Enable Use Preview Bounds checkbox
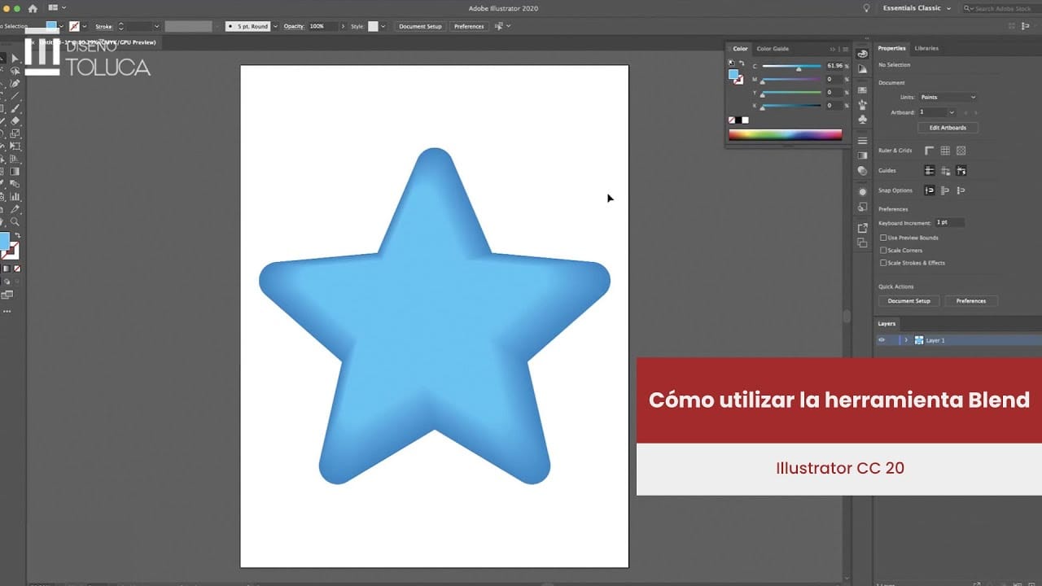Image resolution: width=1042 pixels, height=586 pixels. pos(884,238)
